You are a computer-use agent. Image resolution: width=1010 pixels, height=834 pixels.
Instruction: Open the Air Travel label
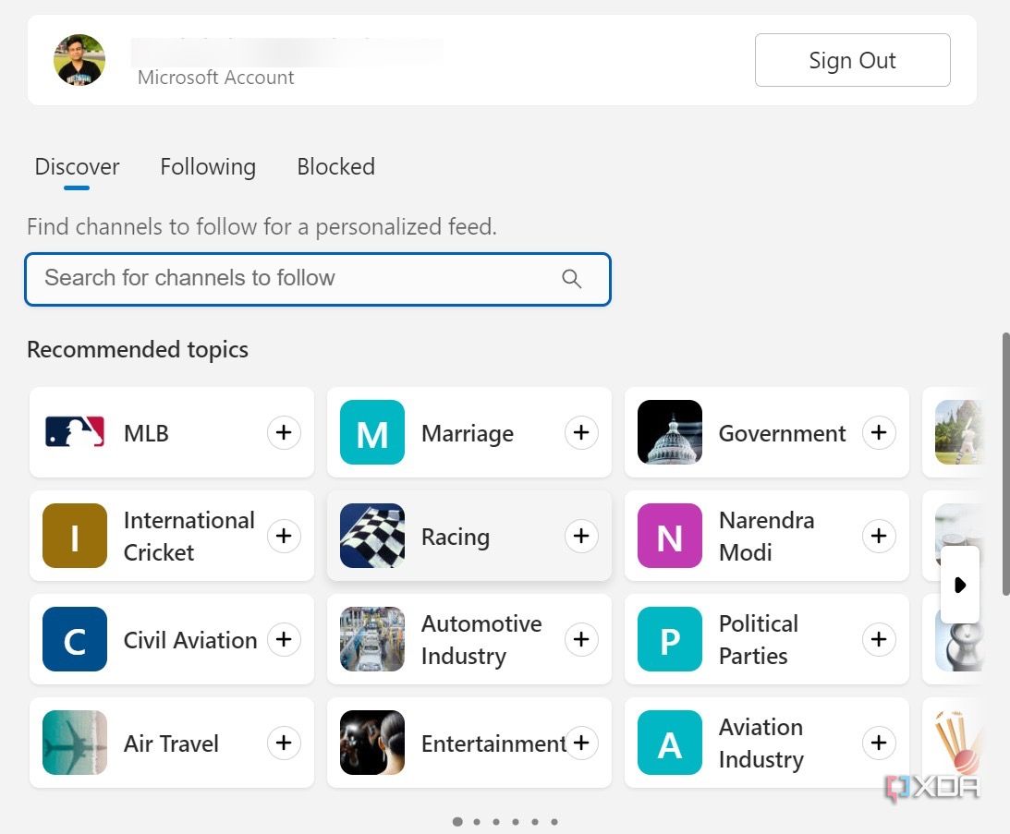point(171,743)
